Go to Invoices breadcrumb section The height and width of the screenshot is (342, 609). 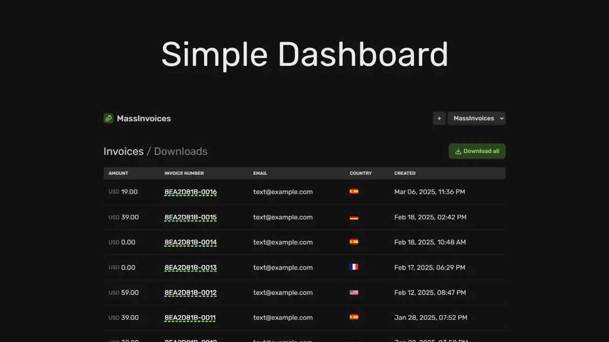[x=123, y=151]
